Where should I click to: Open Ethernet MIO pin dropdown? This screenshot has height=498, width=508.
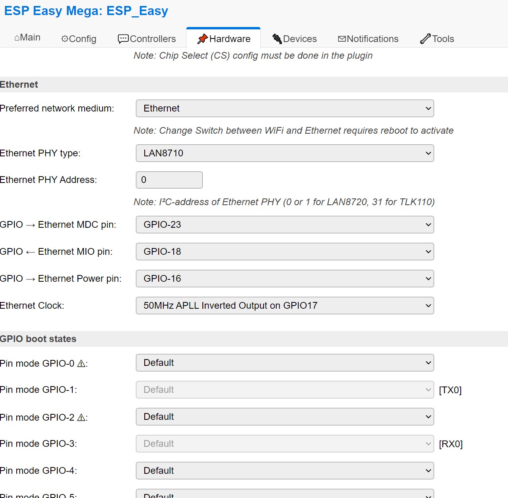tap(285, 252)
